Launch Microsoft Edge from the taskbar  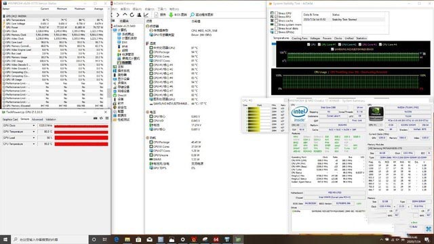[116, 239]
